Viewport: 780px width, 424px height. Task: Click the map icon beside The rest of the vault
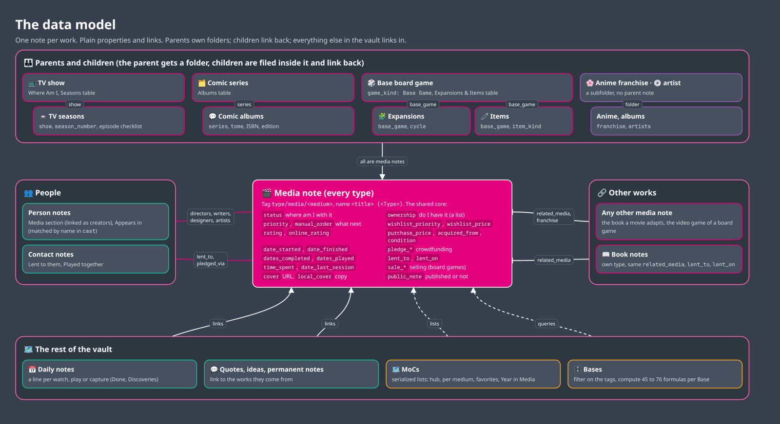pyautogui.click(x=29, y=350)
